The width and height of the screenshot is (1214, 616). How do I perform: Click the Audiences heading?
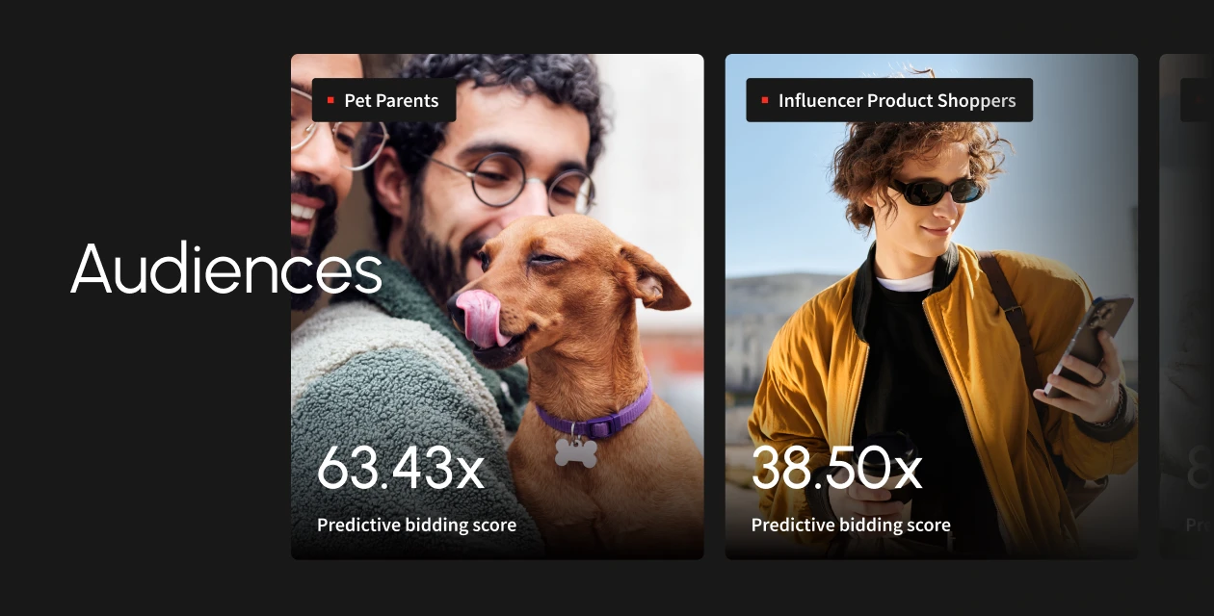point(226,269)
